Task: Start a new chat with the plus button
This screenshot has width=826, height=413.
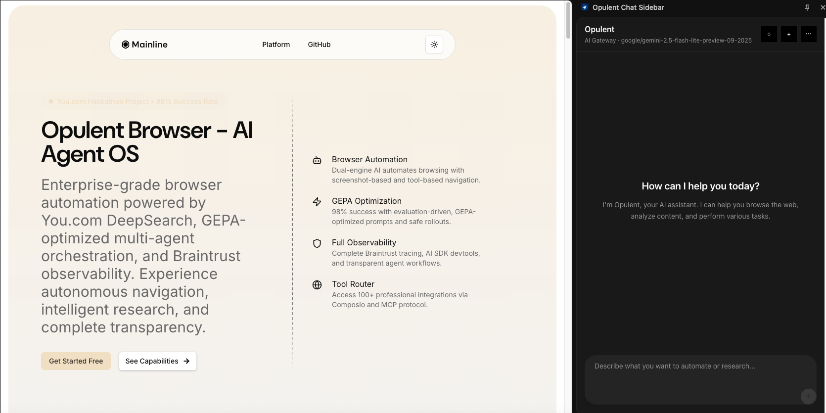Action: point(788,34)
